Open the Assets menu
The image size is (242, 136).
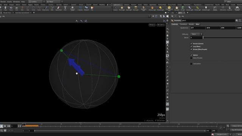pyautogui.click(x=9, y=2)
